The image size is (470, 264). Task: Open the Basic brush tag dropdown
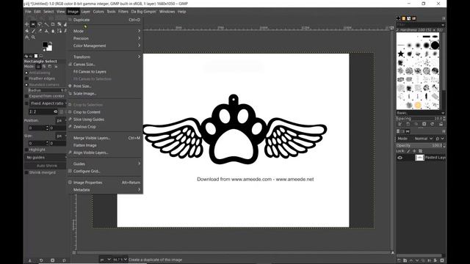coord(420,113)
